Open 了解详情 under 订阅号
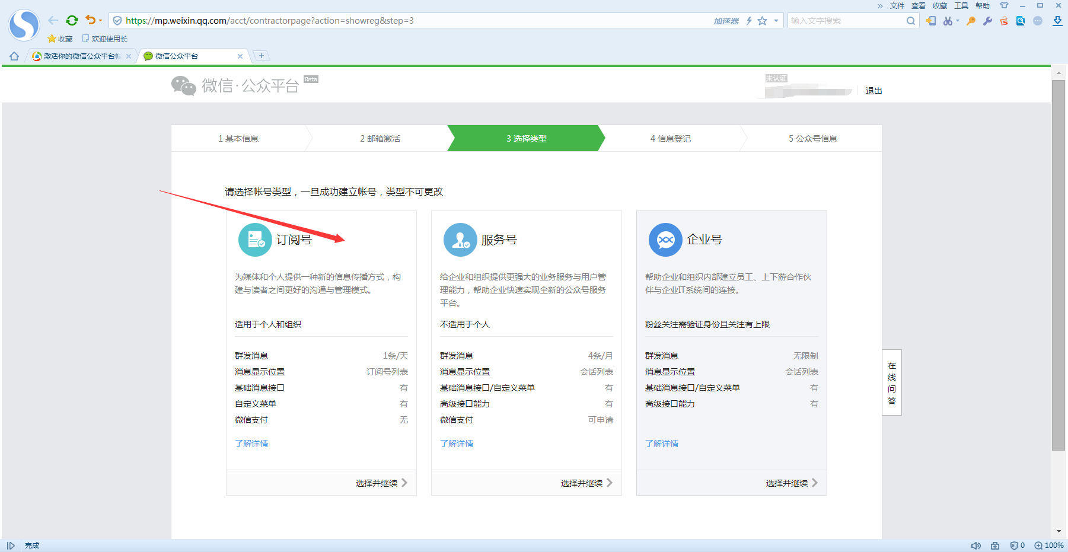 251,443
